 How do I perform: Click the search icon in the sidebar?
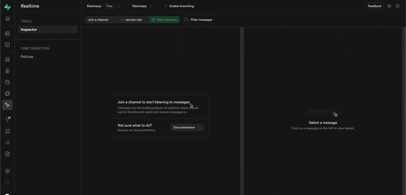point(7,183)
